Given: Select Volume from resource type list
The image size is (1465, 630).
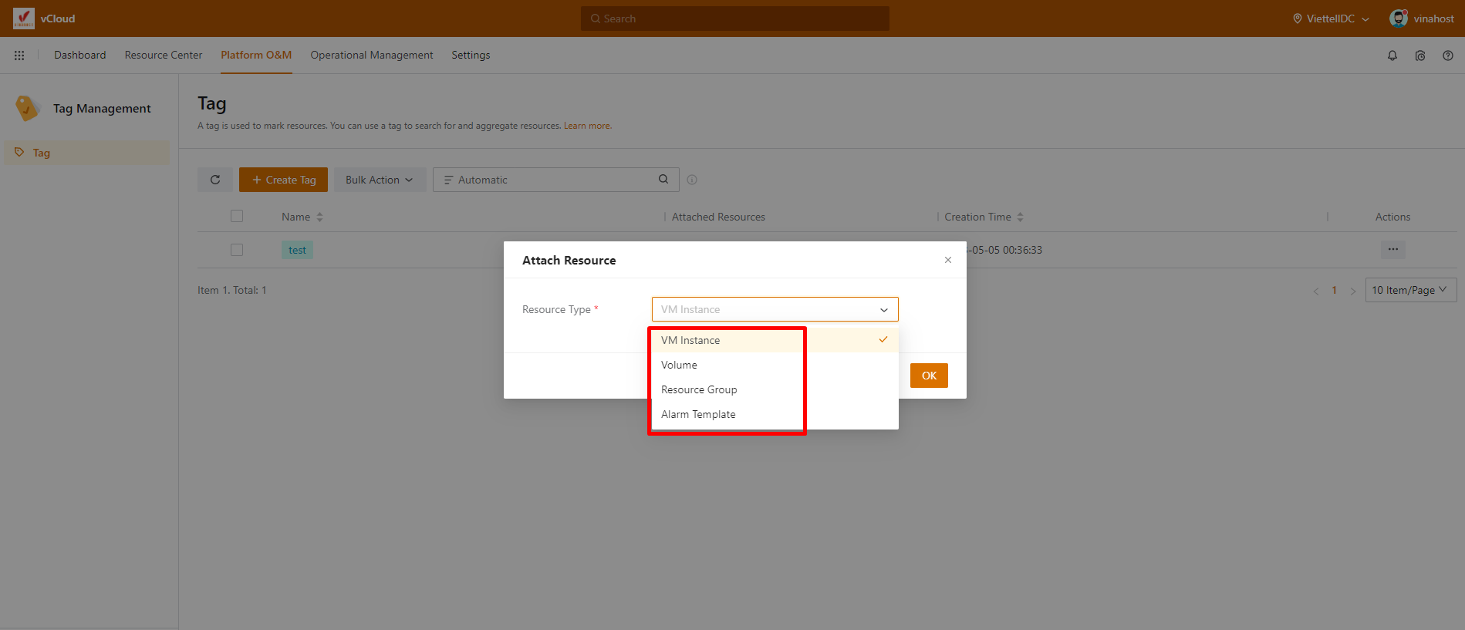Looking at the screenshot, I should (x=679, y=365).
